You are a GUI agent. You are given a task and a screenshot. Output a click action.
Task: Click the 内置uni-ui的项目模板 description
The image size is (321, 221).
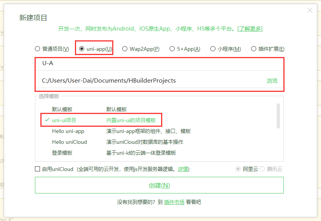[x=131, y=120]
